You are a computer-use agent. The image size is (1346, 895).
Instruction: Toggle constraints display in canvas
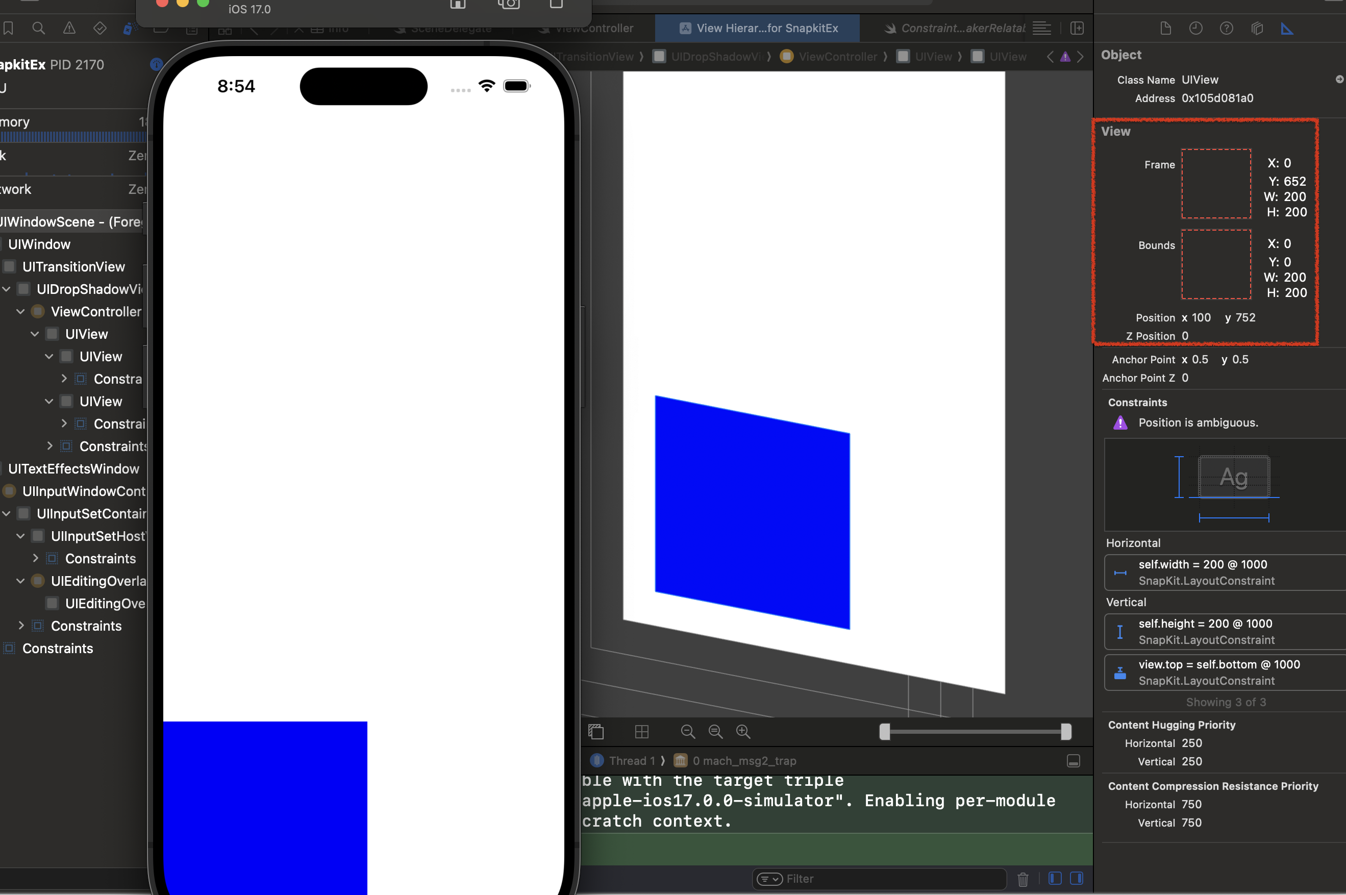[641, 732]
